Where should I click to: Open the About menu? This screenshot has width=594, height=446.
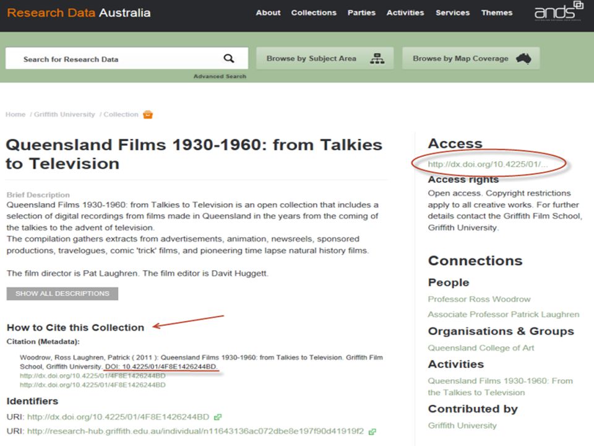pyautogui.click(x=268, y=12)
